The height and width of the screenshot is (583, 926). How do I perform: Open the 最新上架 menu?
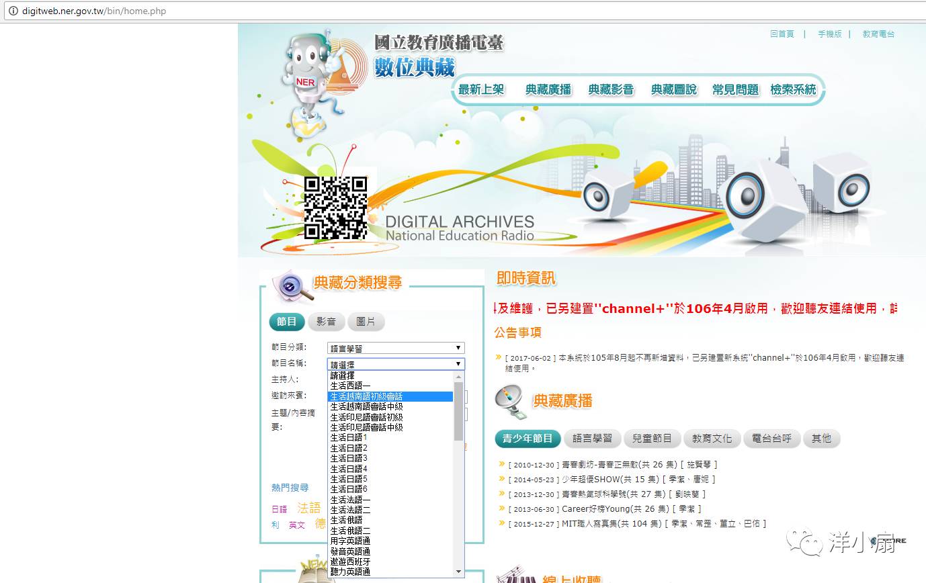pyautogui.click(x=481, y=89)
